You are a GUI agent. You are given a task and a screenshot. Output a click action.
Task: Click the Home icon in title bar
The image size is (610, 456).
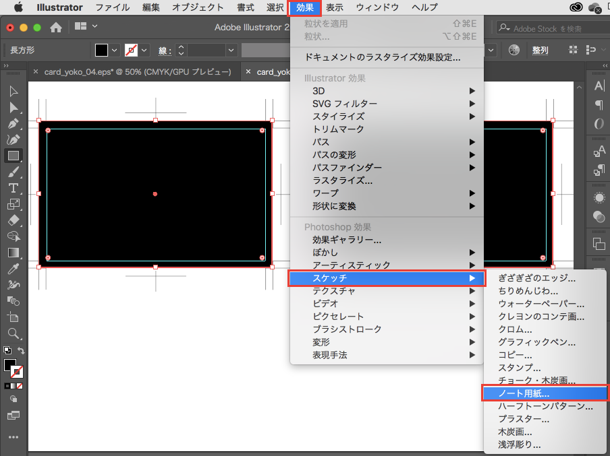pyautogui.click(x=56, y=28)
